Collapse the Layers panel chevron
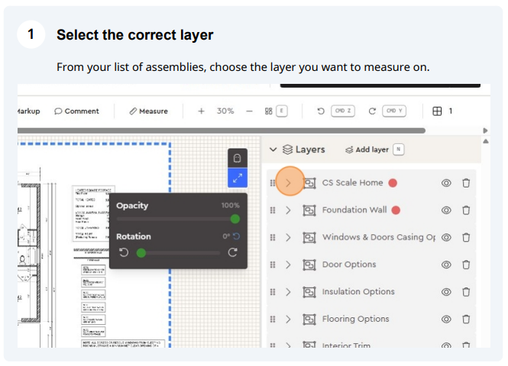This screenshot has width=508, height=366. pyautogui.click(x=273, y=149)
